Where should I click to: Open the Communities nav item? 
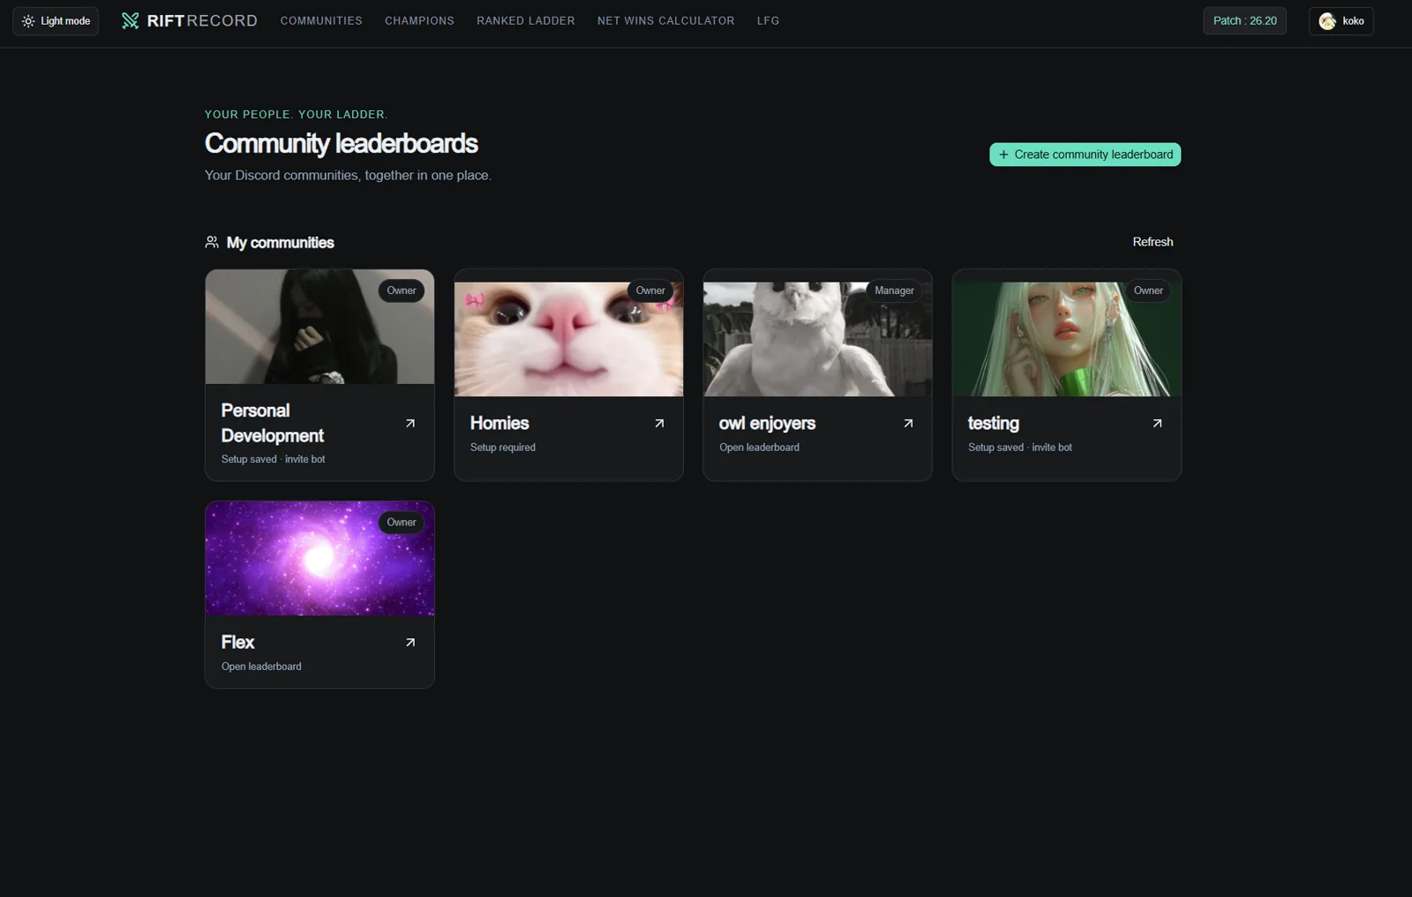point(321,21)
